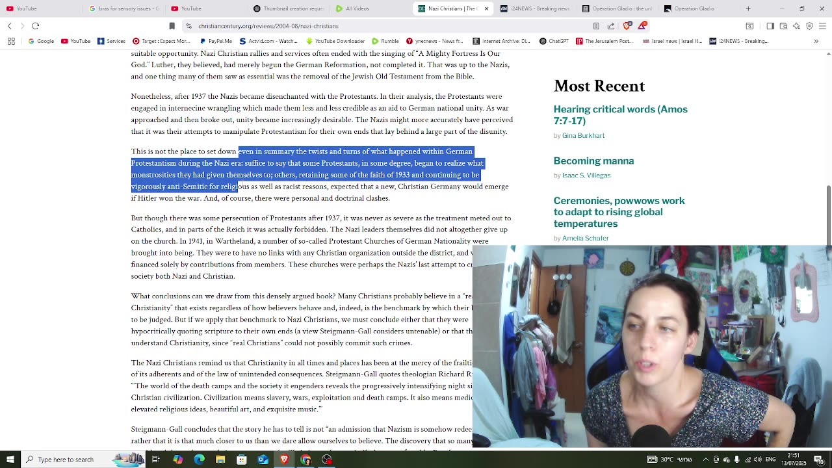Open author Isaac S. Villegas's page
832x468 pixels.
click(586, 175)
